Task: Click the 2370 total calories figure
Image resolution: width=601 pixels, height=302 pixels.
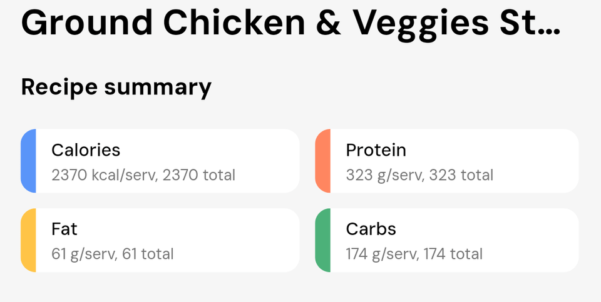Action: tap(200, 175)
